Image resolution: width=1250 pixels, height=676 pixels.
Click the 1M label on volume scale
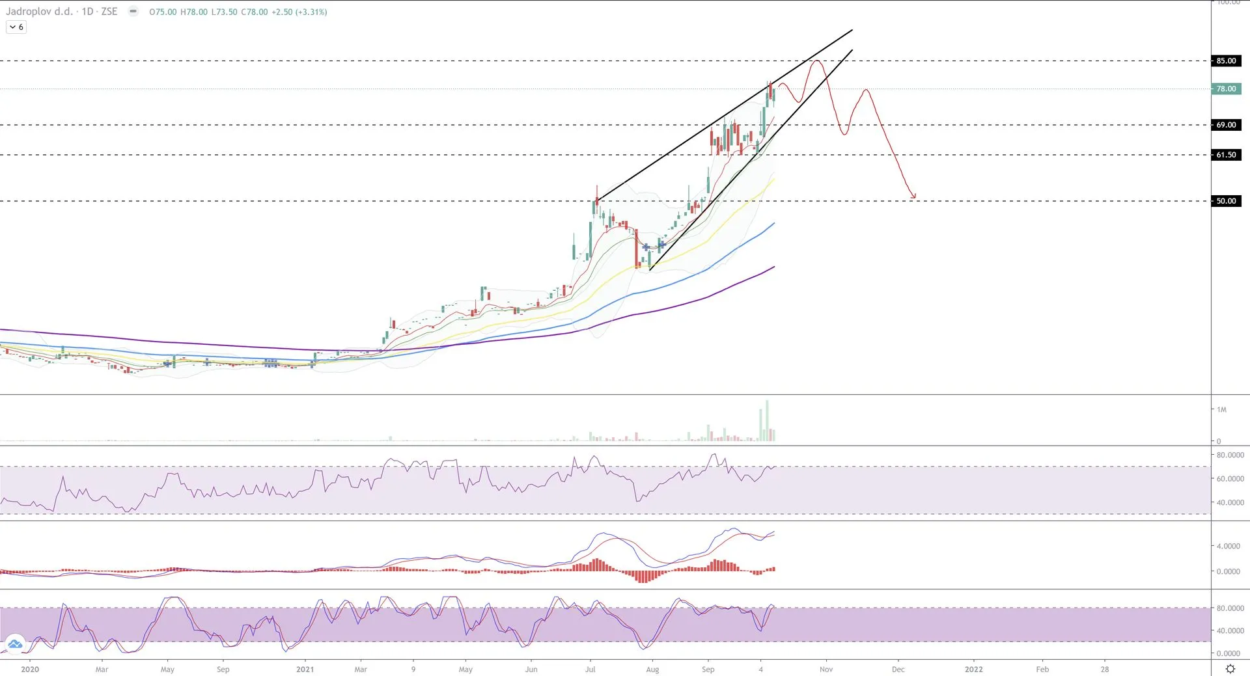point(1221,410)
